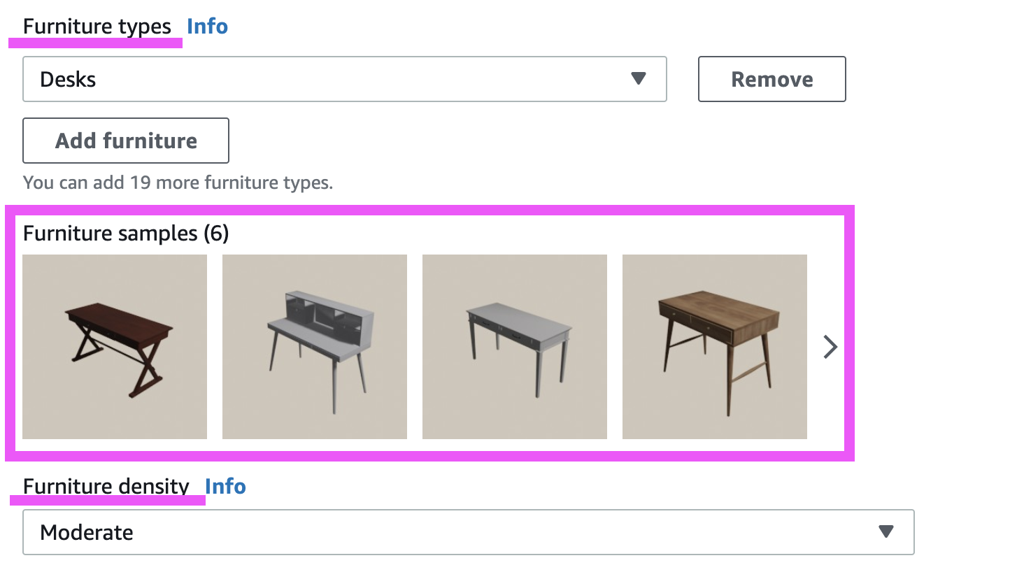Click the Furniture density label
Screen dimensions: 1010x572
click(x=106, y=486)
